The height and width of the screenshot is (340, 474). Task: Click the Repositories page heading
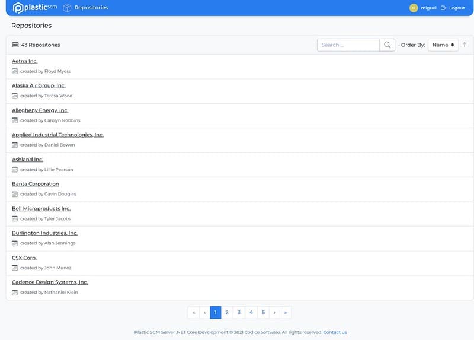[31, 26]
